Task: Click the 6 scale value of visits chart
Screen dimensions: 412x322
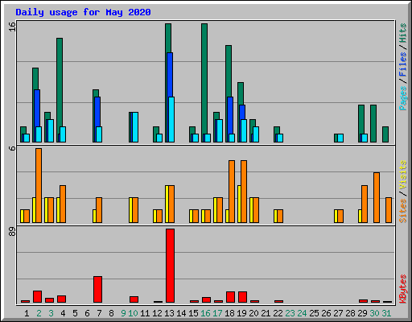Action: (x=12, y=148)
